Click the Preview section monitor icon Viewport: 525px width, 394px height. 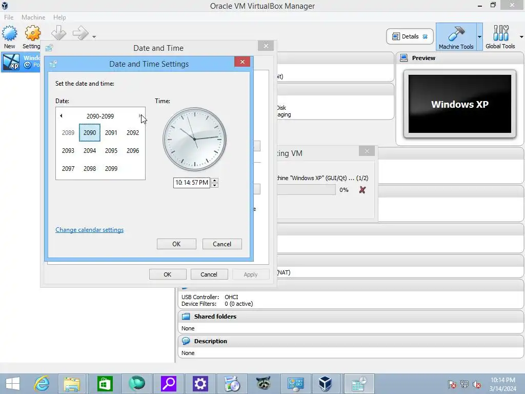404,58
